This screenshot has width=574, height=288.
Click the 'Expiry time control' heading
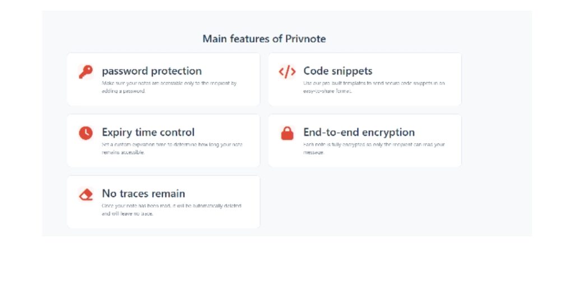point(148,132)
